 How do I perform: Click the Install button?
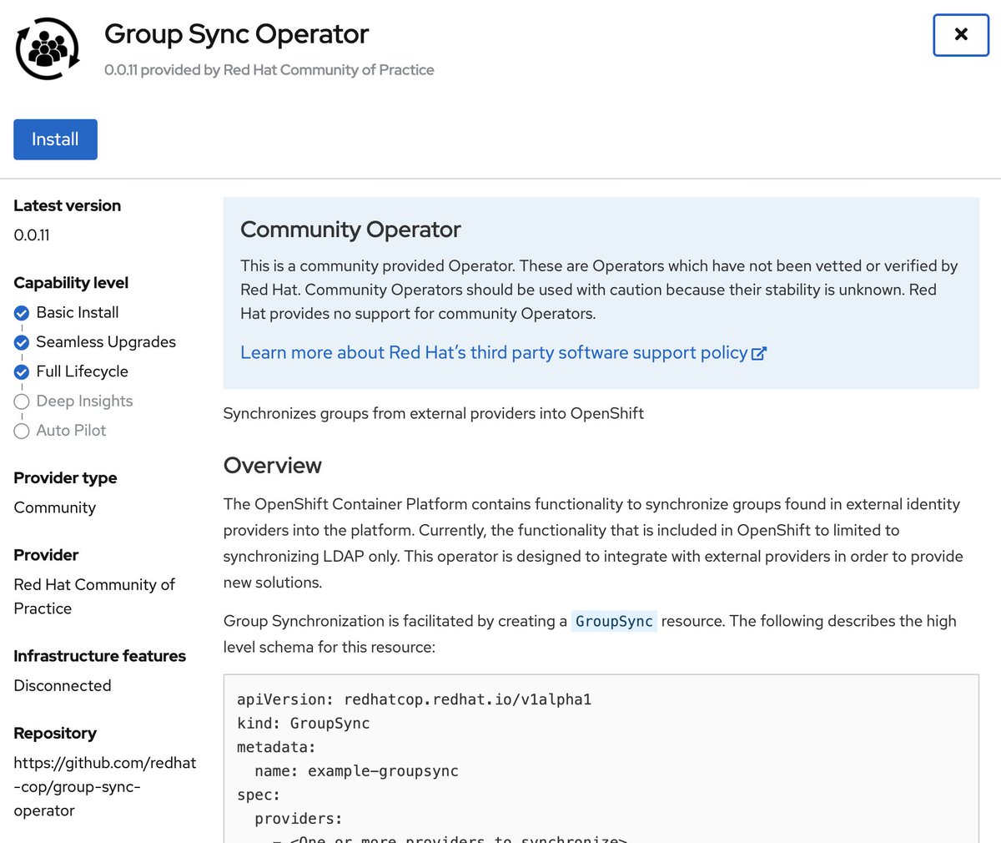(x=55, y=139)
